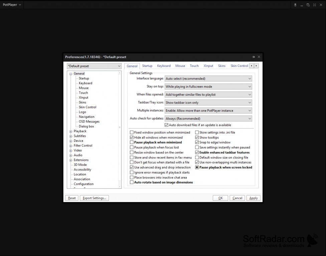
Task: Switch to the Mouse tab
Action: [180, 66]
